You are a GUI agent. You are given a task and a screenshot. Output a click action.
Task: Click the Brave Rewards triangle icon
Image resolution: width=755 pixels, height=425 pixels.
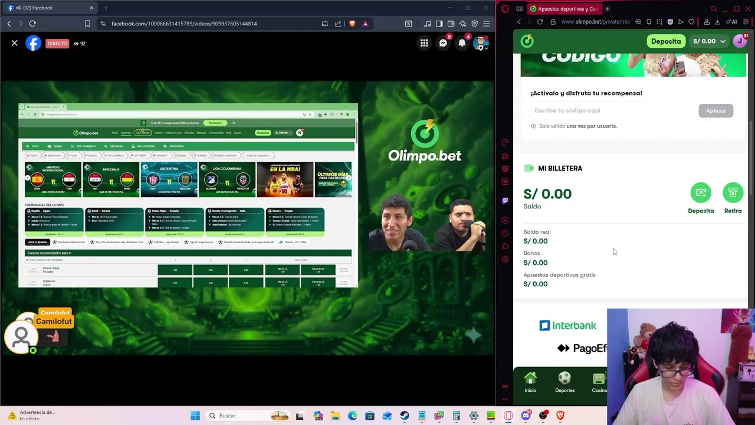[x=365, y=24]
